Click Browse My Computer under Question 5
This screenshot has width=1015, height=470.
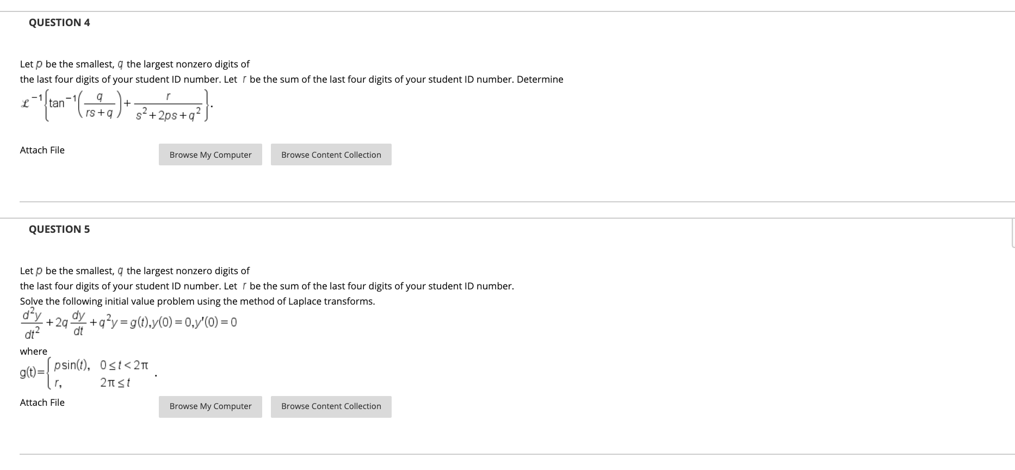pos(211,406)
